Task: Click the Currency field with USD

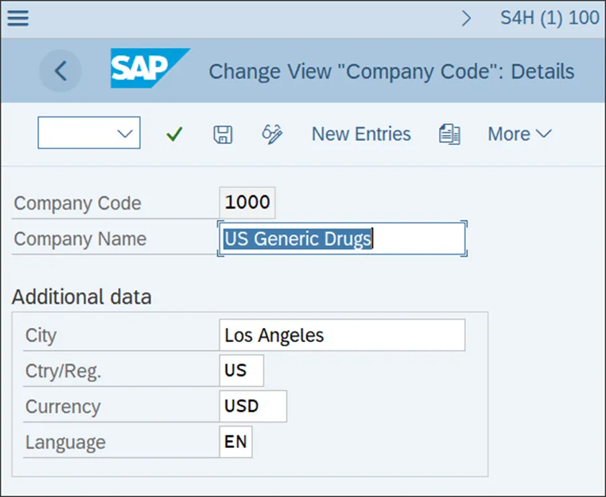Action: 252,406
